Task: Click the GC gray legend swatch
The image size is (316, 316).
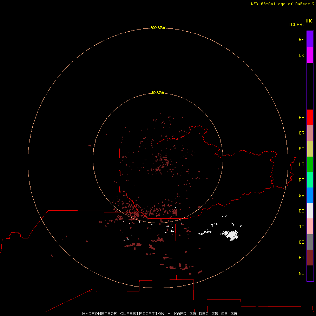Action: (310, 242)
